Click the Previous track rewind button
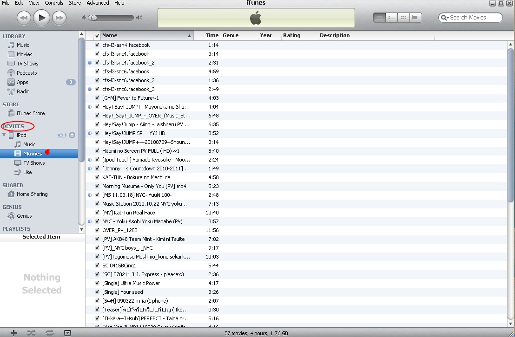The image size is (515, 337). tap(24, 18)
